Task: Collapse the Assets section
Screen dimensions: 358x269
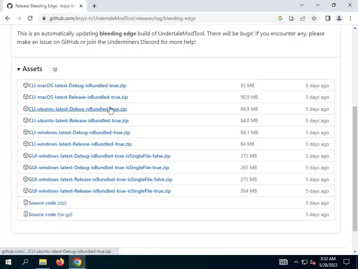Action: coord(30,69)
